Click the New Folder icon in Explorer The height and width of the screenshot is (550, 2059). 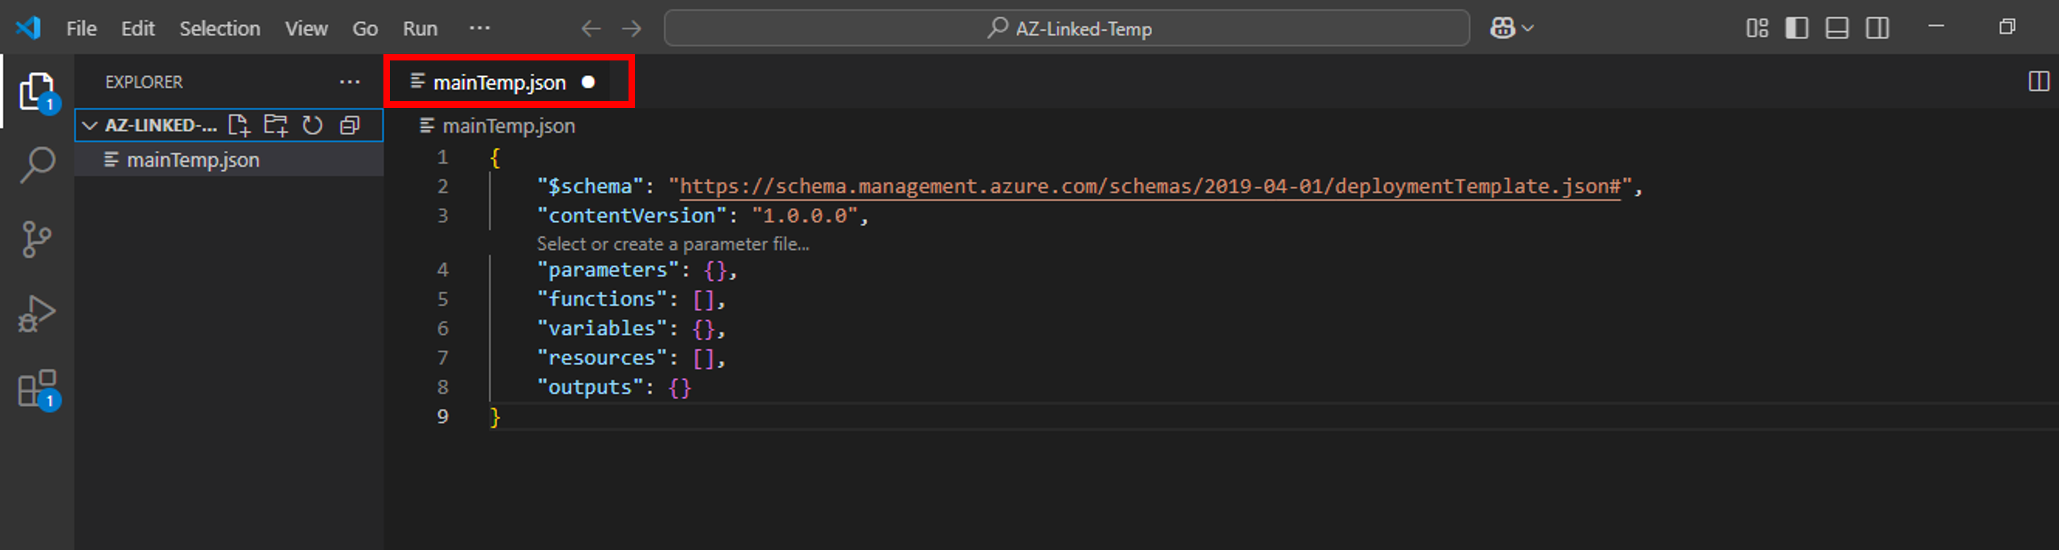click(276, 125)
